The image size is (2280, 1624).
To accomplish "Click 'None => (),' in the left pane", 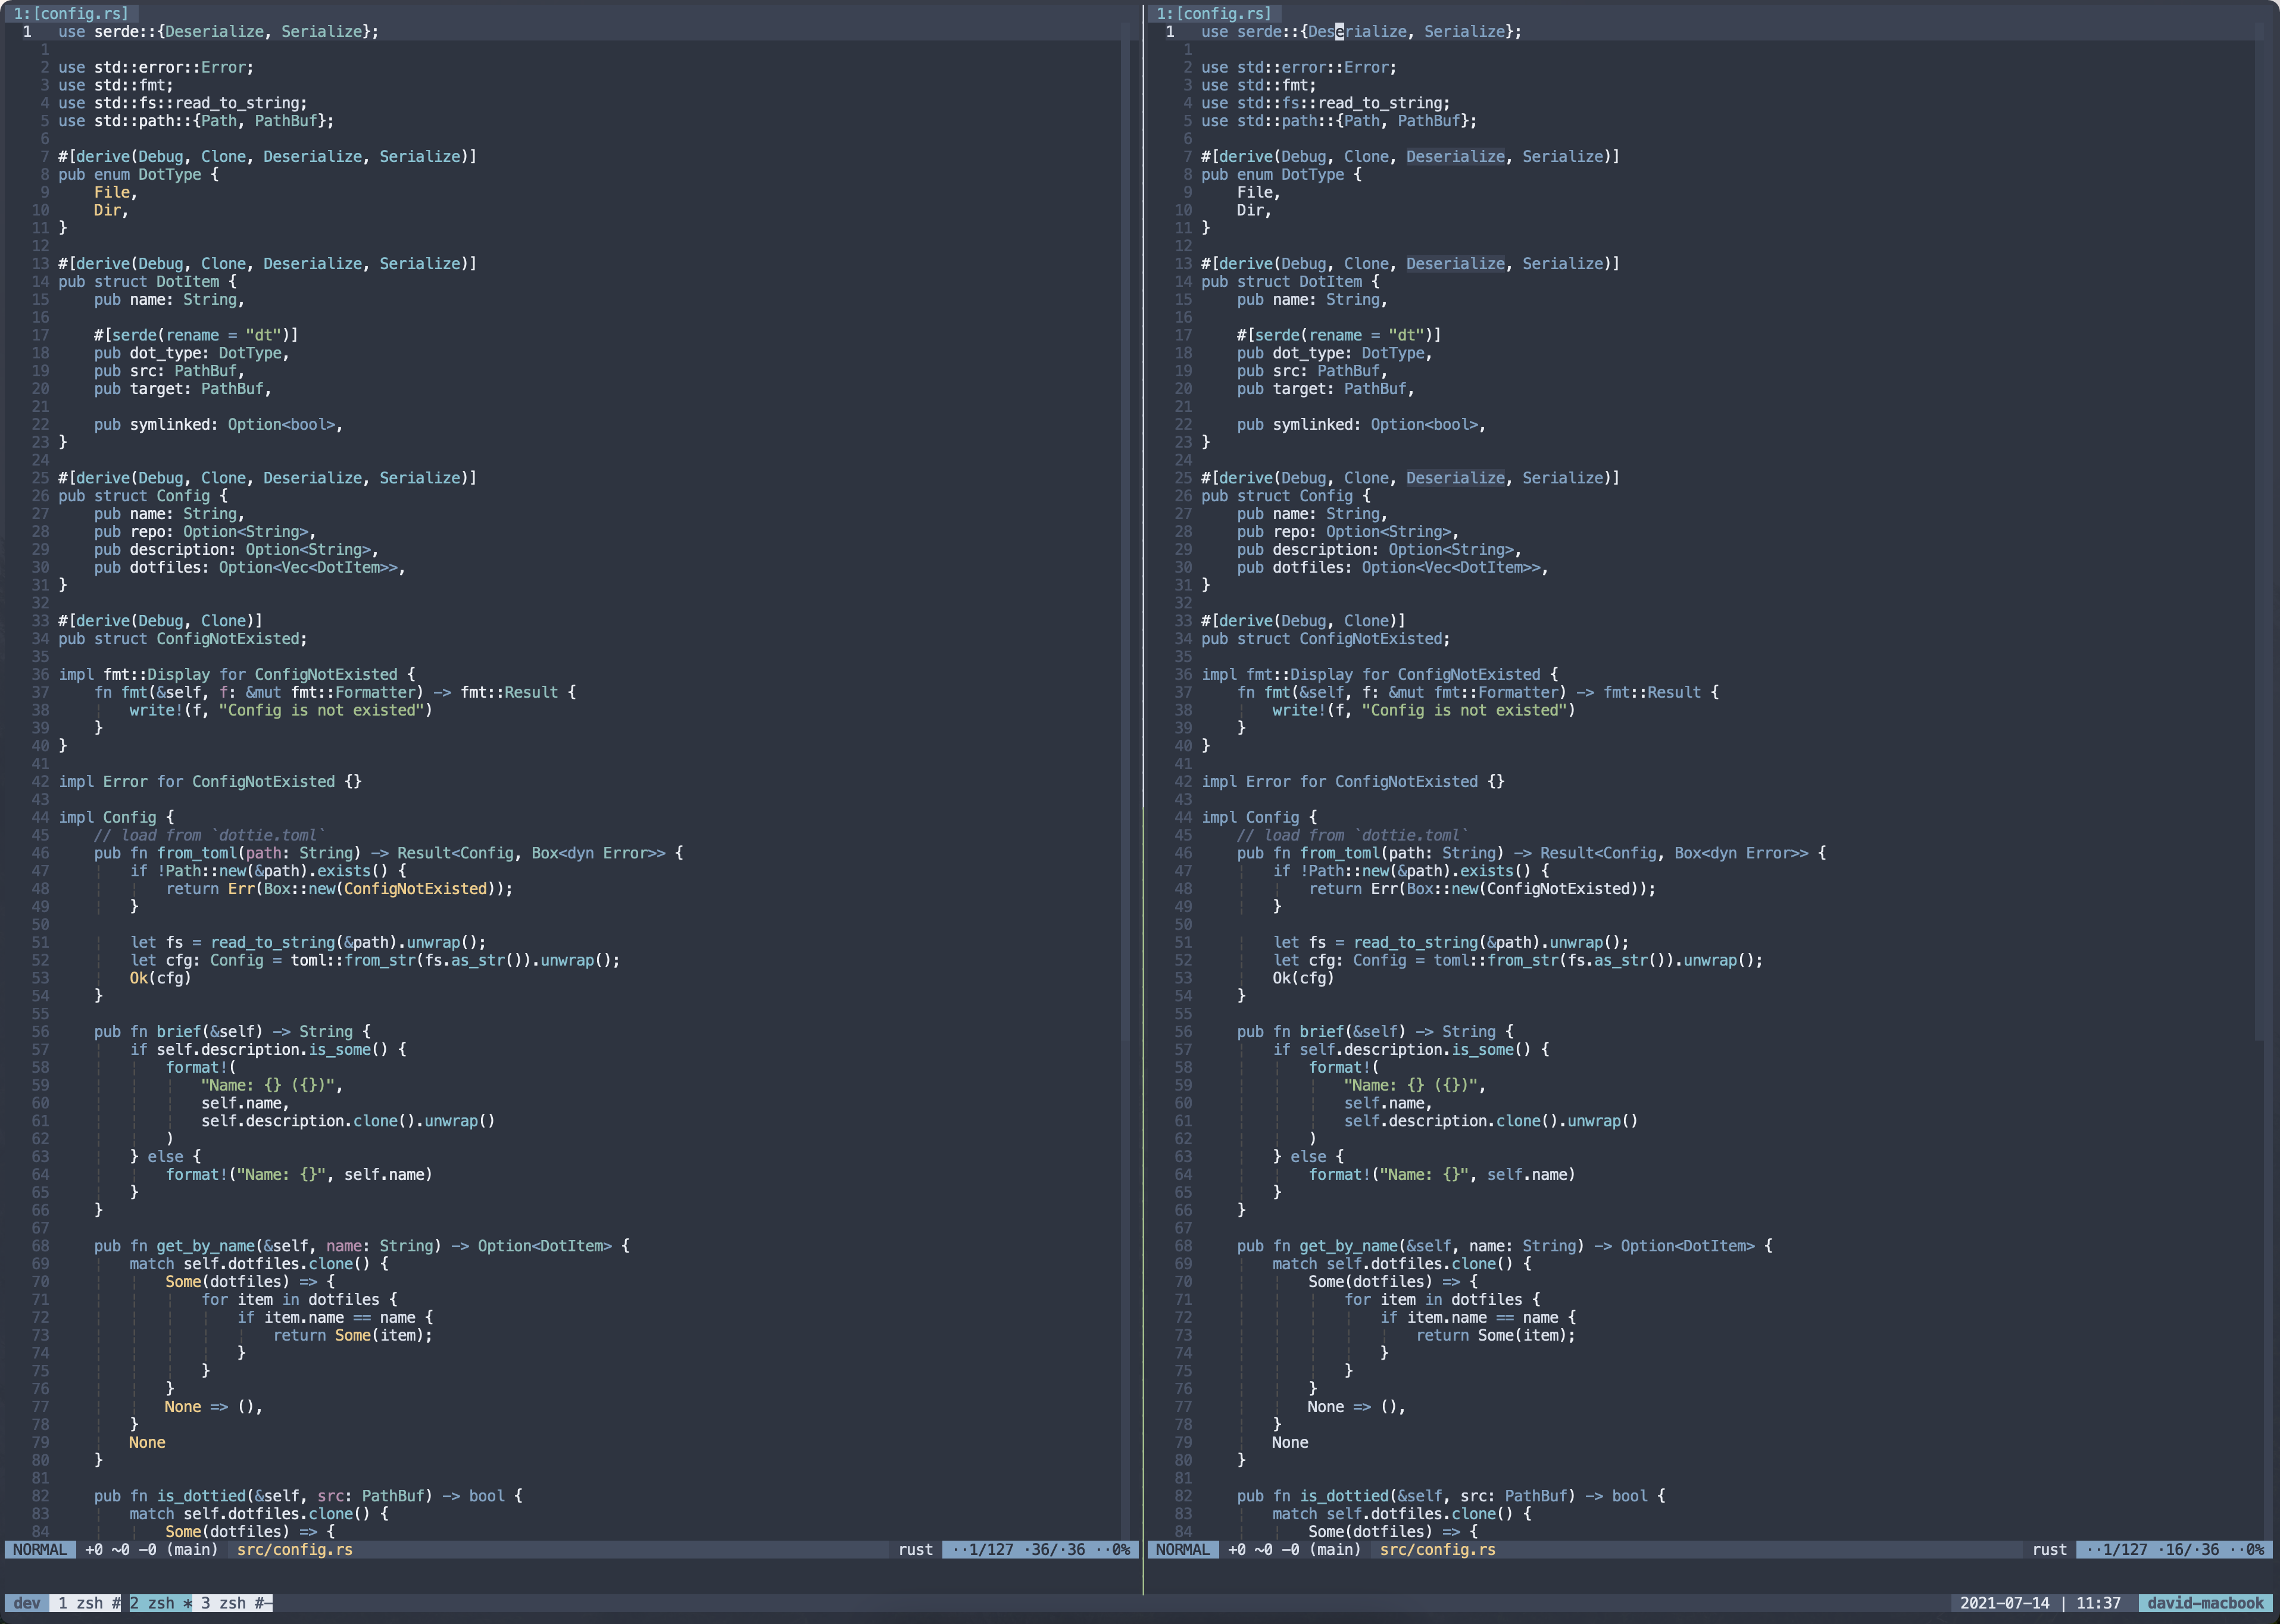I will tap(214, 1406).
